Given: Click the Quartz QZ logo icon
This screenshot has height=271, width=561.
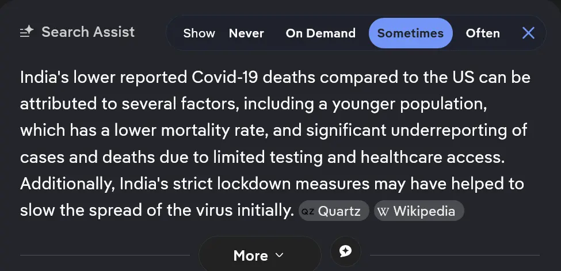Looking at the screenshot, I should click(x=308, y=212).
